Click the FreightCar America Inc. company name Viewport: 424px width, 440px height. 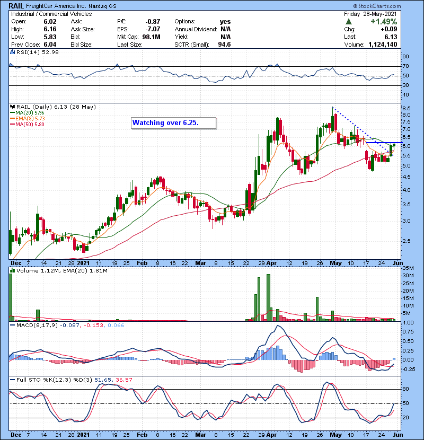click(x=56, y=6)
